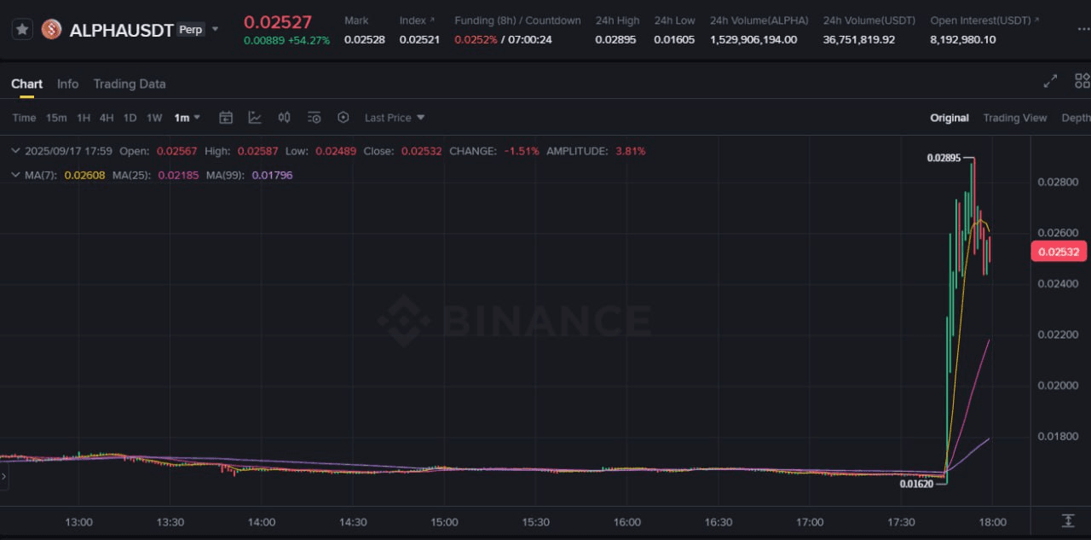The image size is (1091, 540).
Task: Switch to the Chart tab
Action: pos(26,84)
